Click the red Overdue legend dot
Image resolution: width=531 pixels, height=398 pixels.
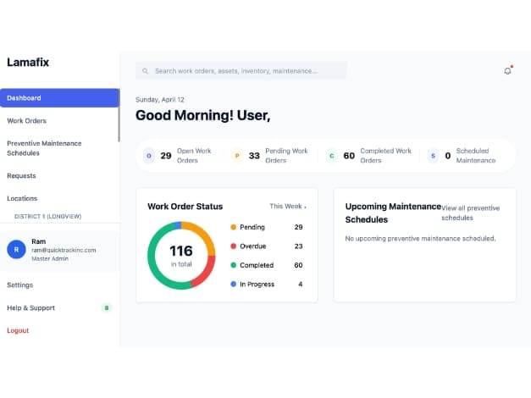click(x=233, y=246)
